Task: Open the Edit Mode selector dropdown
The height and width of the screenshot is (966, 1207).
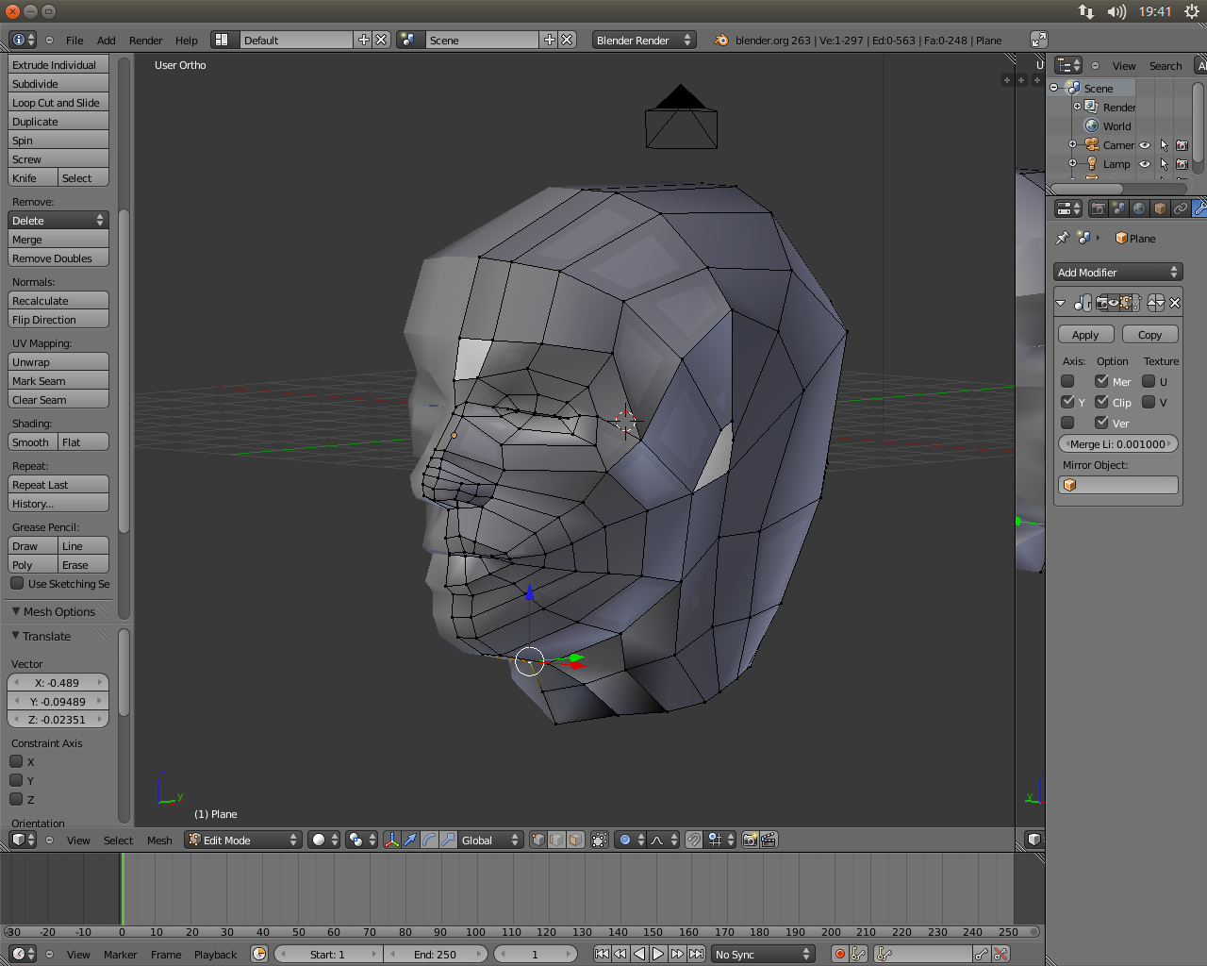Action: coord(242,840)
